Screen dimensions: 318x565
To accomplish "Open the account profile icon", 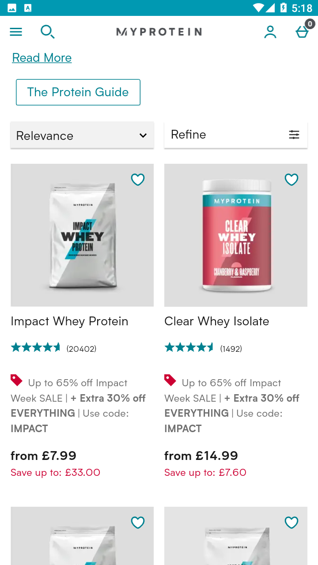I will click(270, 32).
